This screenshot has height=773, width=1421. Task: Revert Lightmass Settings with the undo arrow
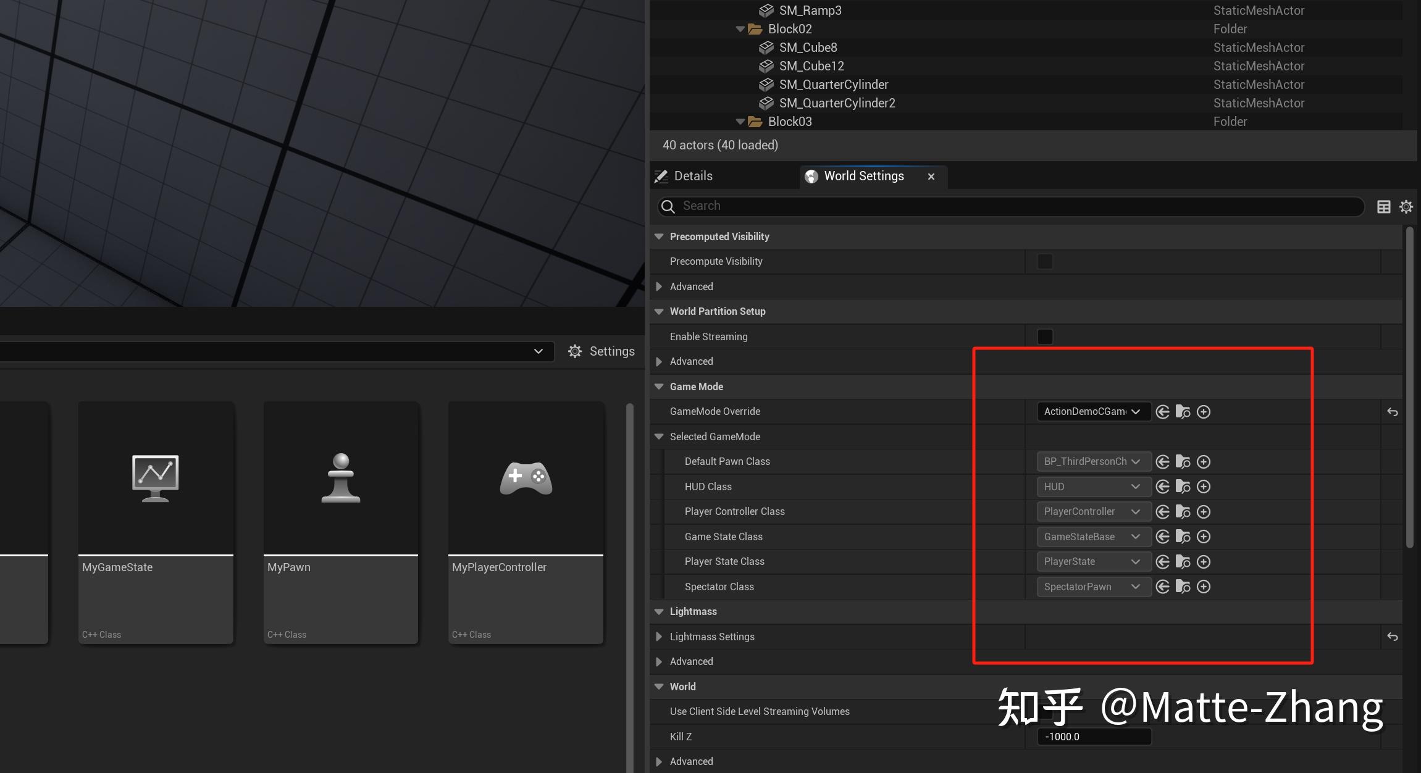[1393, 637]
